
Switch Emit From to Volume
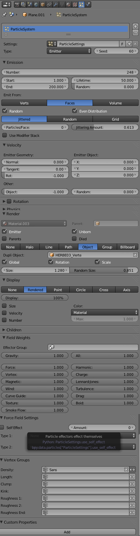coord(115,103)
